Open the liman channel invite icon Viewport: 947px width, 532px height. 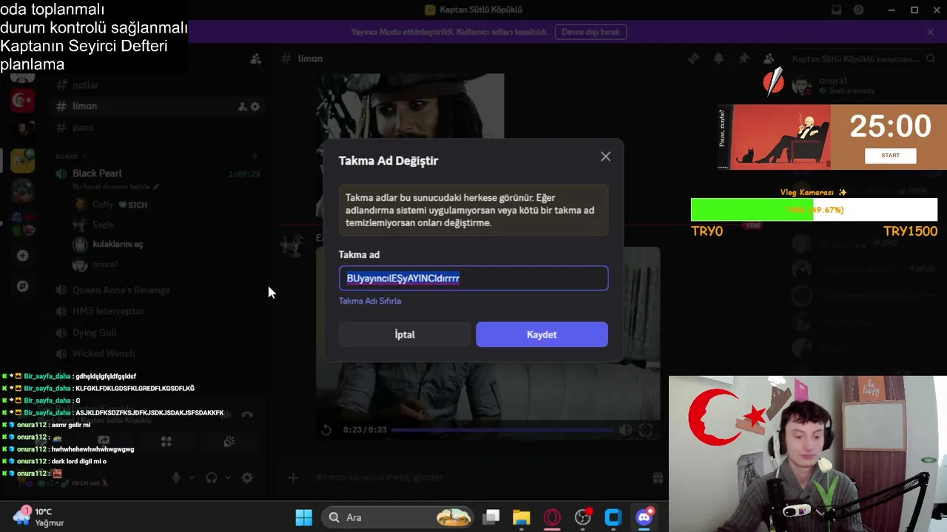point(242,106)
